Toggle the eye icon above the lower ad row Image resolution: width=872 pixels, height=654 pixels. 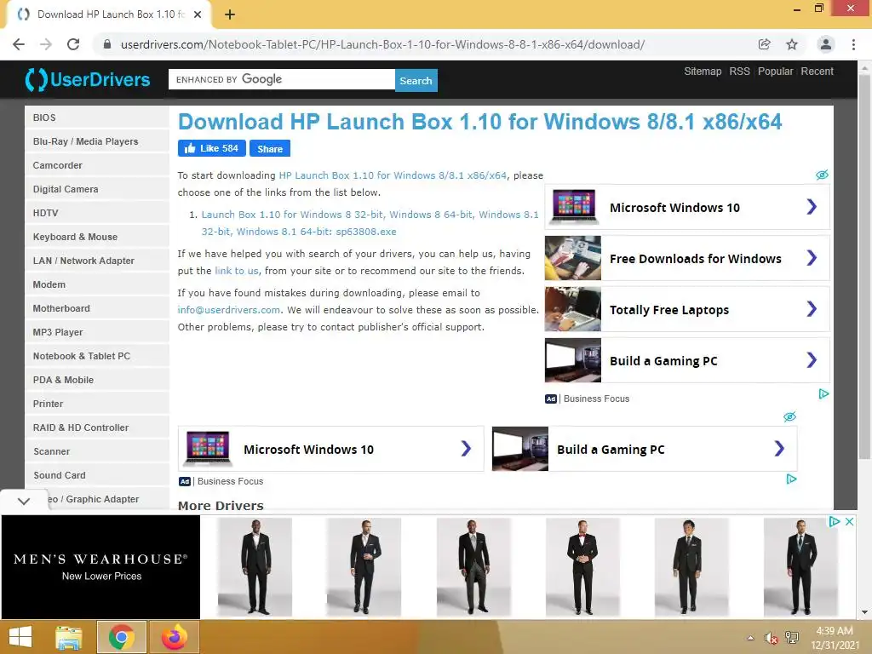coord(789,416)
